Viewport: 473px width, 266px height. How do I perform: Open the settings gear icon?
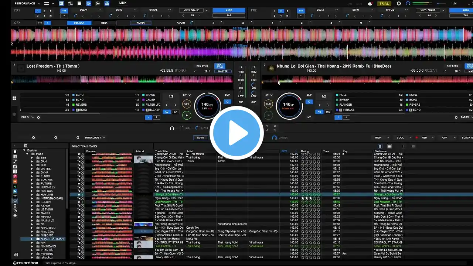(399, 3)
